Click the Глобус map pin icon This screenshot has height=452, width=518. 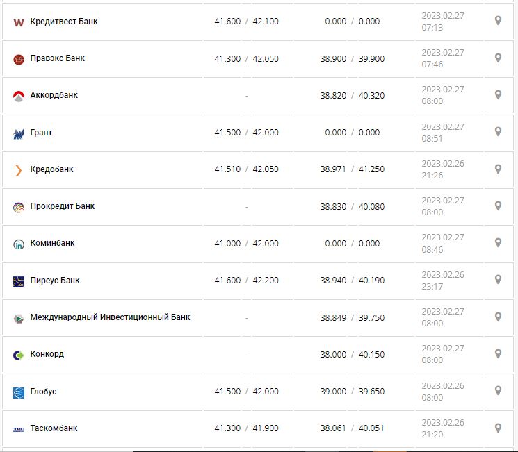498,391
